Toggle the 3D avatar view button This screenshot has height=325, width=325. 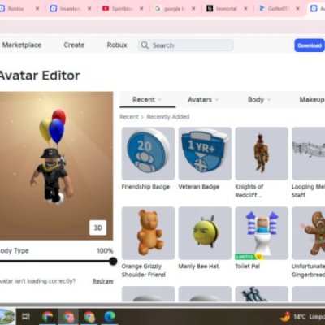pyautogui.click(x=97, y=227)
